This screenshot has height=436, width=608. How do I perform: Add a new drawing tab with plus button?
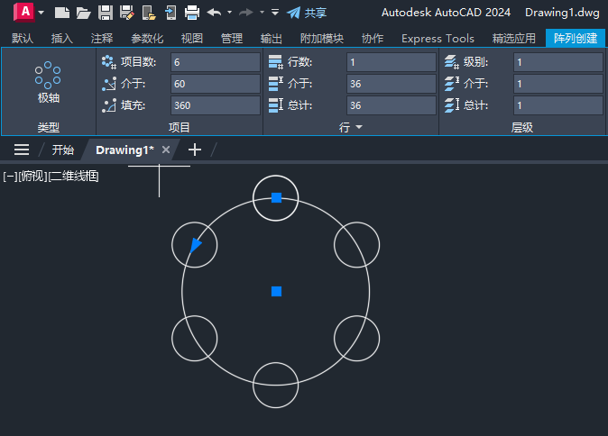194,150
